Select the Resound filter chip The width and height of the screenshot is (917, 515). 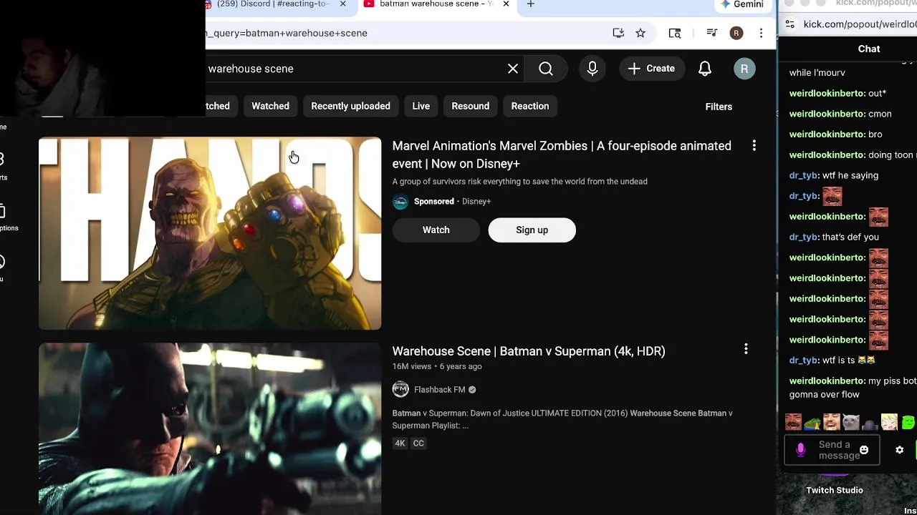470,106
